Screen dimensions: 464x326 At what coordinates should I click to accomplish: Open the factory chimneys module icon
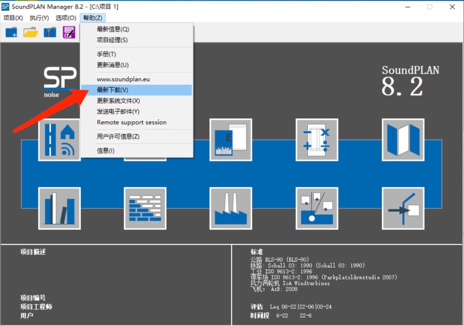click(231, 208)
